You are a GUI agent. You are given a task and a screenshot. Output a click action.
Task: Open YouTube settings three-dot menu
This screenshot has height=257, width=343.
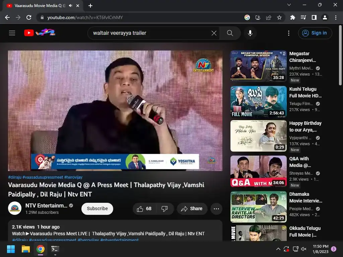point(289,33)
